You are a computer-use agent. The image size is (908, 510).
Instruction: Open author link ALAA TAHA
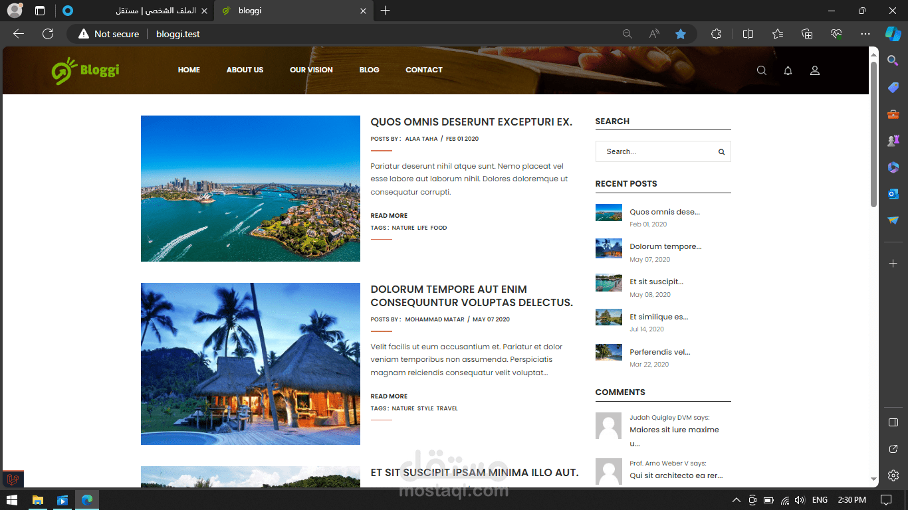[x=421, y=139]
